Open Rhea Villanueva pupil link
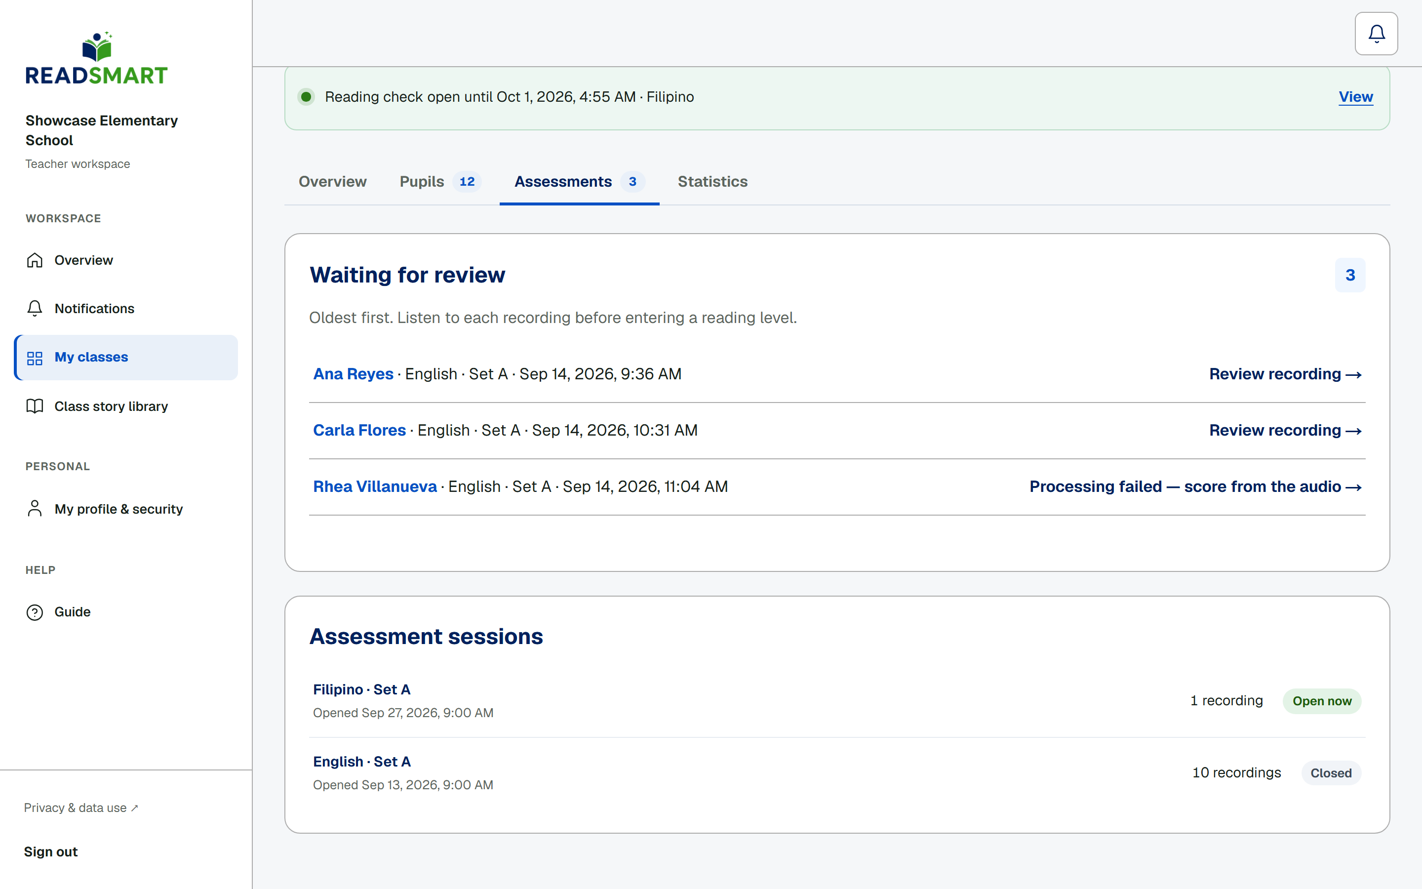Image resolution: width=1422 pixels, height=889 pixels. coord(375,487)
